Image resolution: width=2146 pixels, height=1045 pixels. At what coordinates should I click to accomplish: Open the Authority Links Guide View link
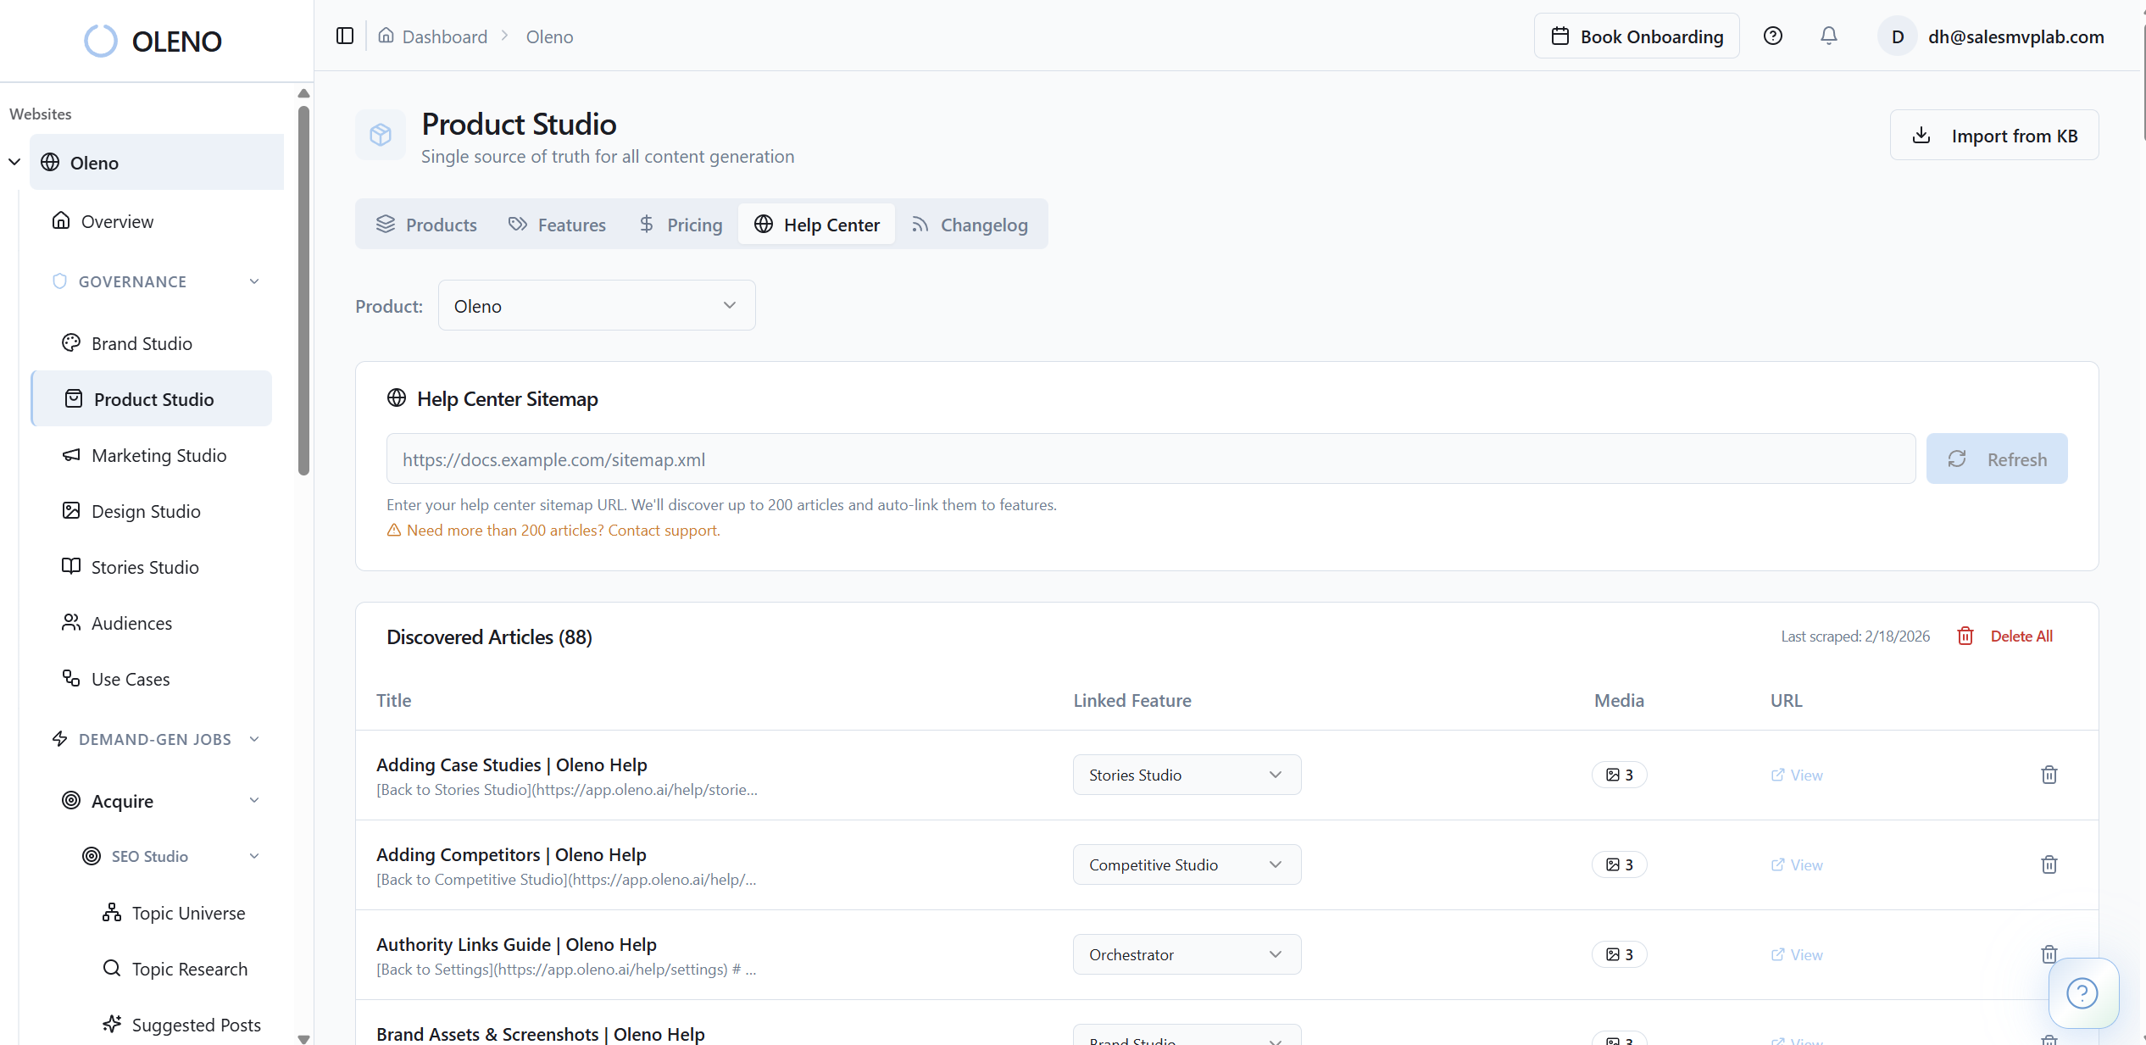coord(1797,954)
